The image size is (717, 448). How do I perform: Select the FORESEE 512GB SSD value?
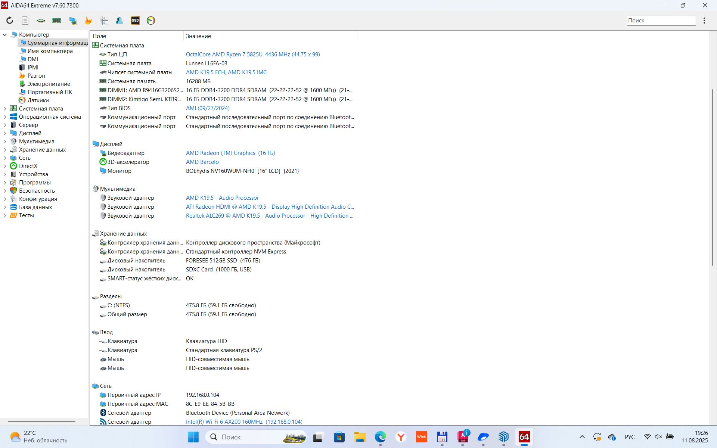point(223,261)
